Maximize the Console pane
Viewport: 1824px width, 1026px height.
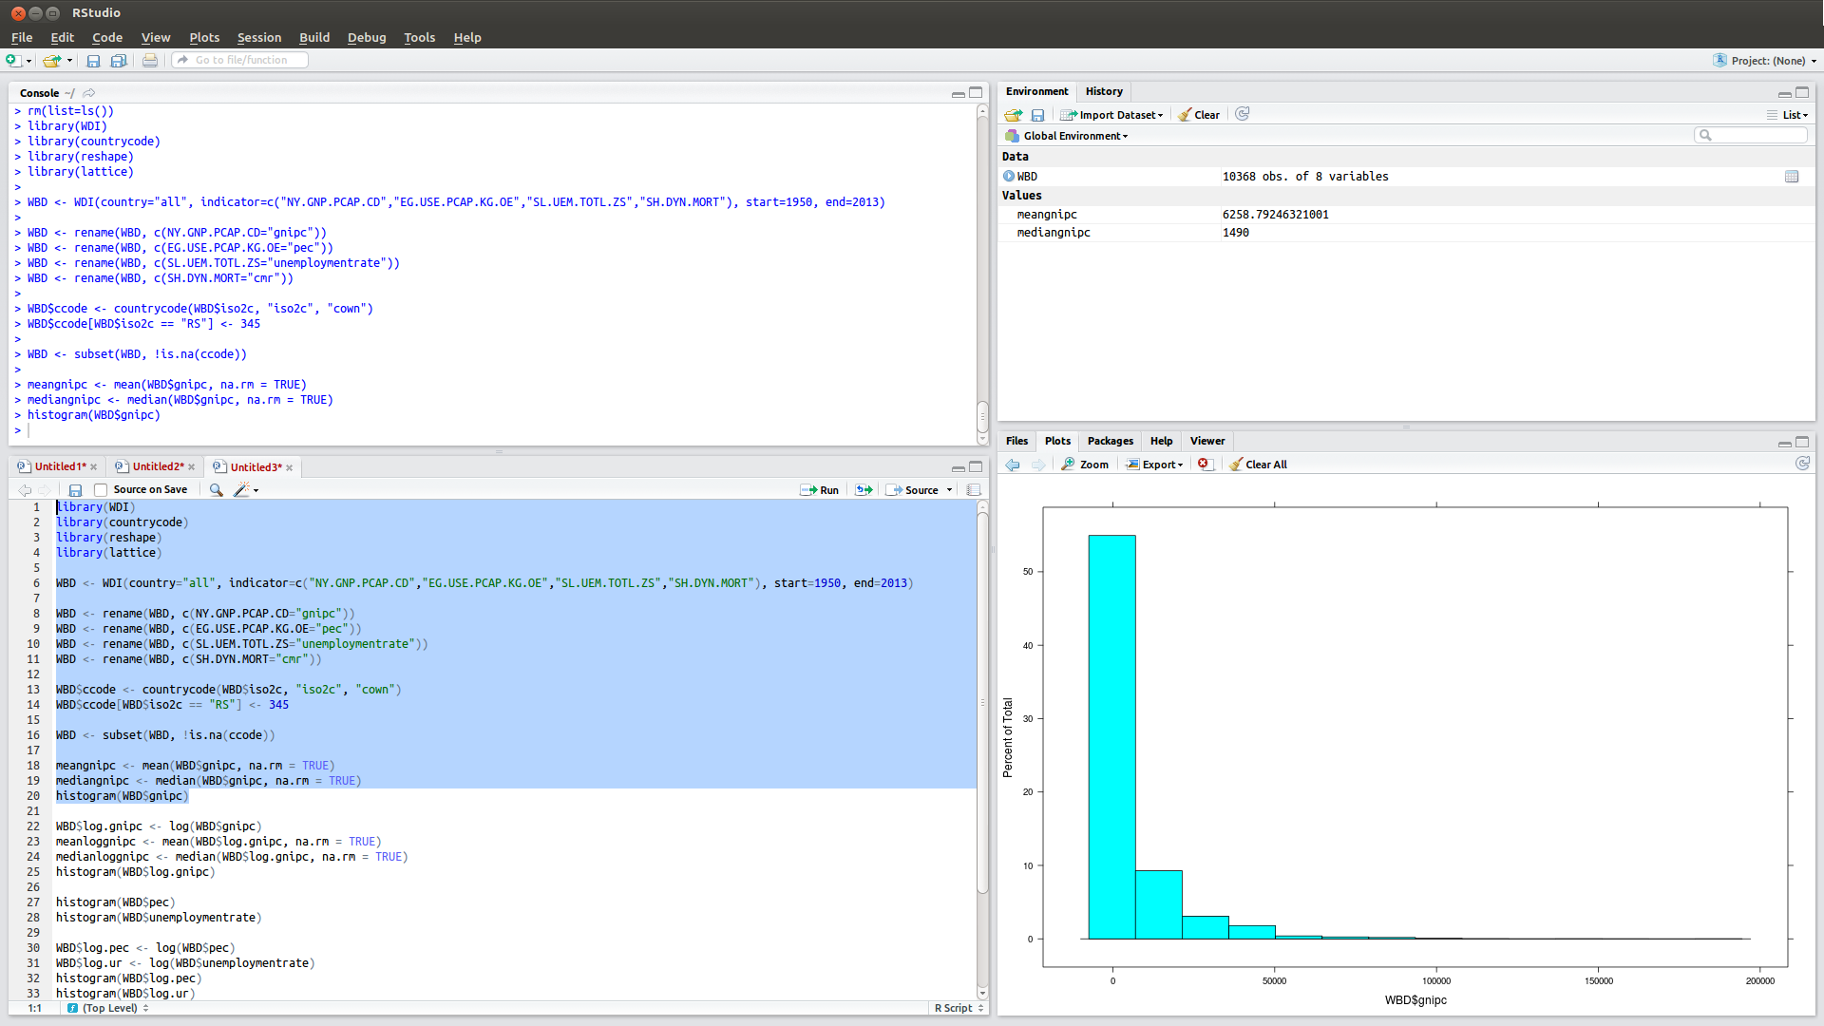[x=976, y=93]
